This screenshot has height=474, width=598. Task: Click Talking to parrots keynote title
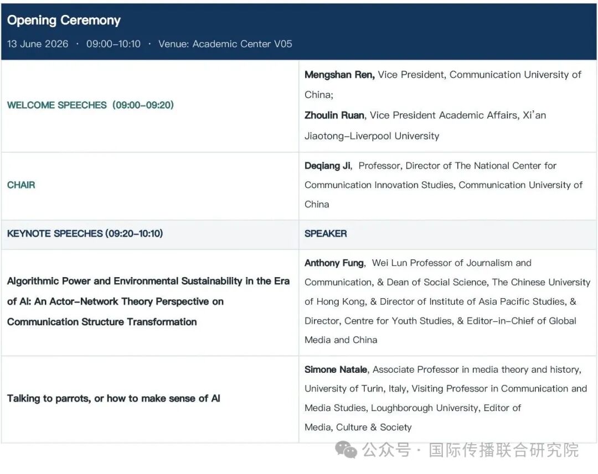click(x=114, y=399)
